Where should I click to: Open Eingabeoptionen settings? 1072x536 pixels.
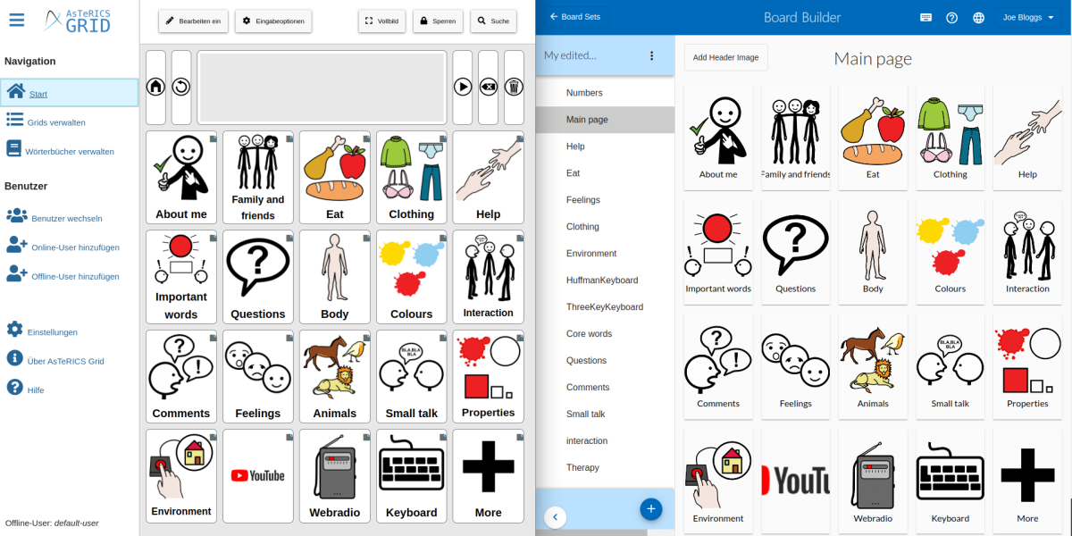pos(273,21)
